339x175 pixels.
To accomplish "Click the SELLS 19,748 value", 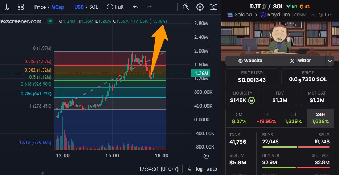I will click(x=322, y=142).
